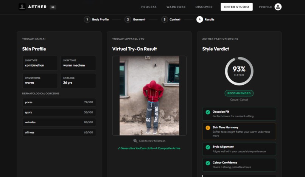This screenshot has width=305, height=177.
Task: Click the Aether Fashion Engine label
Action: (220, 39)
